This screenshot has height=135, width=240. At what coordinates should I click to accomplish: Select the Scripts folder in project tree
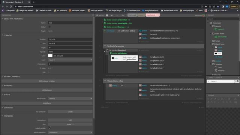(216, 41)
